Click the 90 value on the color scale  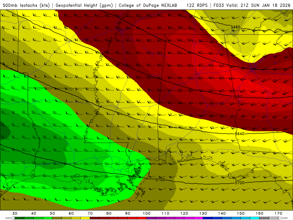coord(127,213)
